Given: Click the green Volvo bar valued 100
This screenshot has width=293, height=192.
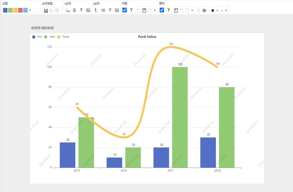Looking at the screenshot, I should [180, 118].
